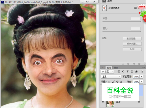
Task: Toggle lock transparent pixels icon
Action: (109, 82)
